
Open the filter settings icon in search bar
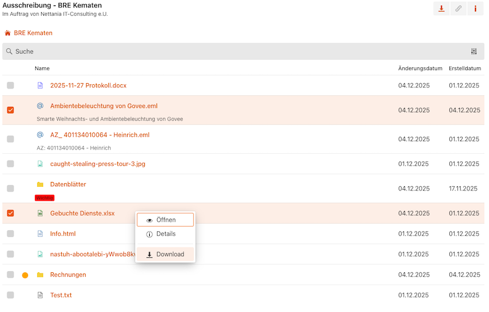(x=474, y=52)
